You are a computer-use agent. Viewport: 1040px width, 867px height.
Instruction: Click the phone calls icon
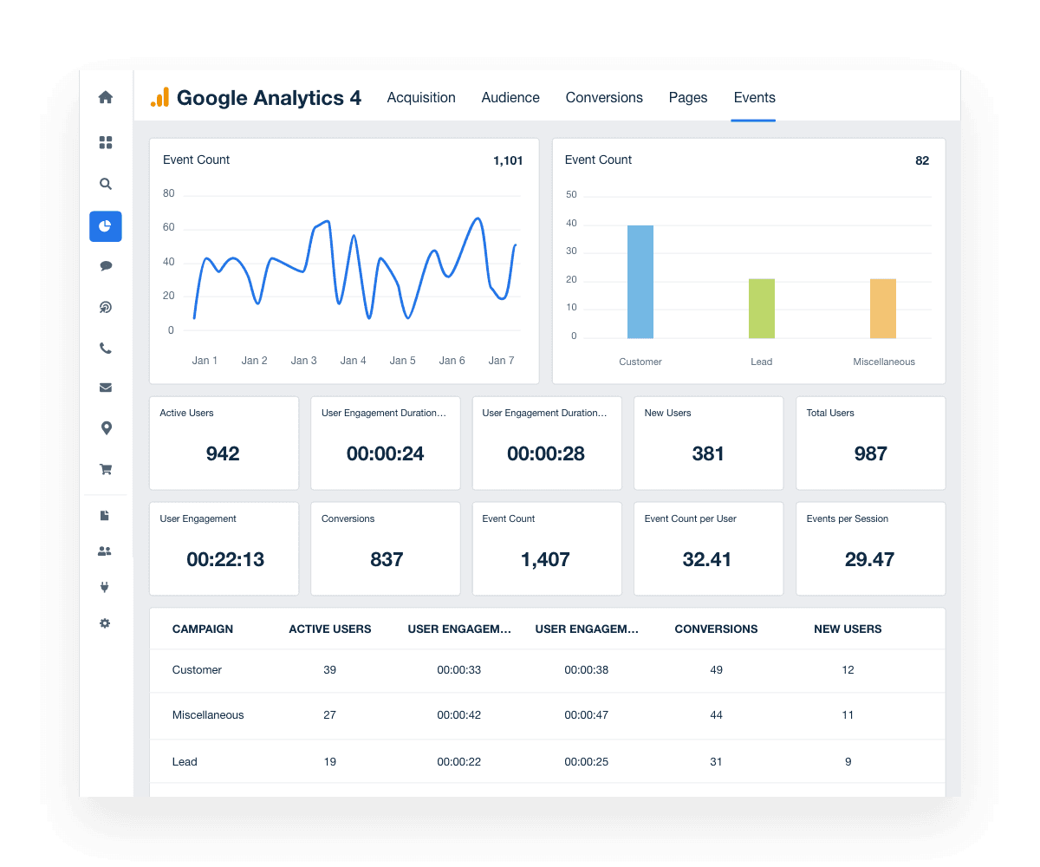pos(105,348)
